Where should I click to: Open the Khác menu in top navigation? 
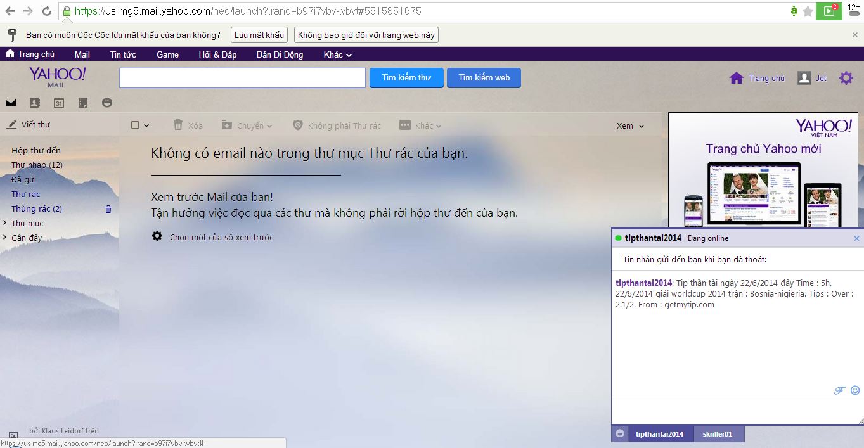tap(337, 54)
